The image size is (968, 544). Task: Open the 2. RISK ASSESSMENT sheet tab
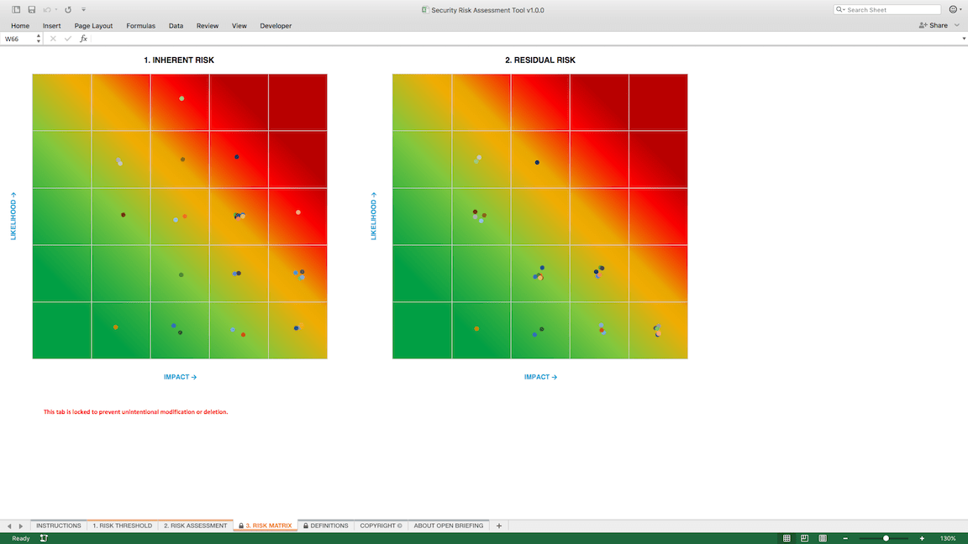[x=197, y=526]
